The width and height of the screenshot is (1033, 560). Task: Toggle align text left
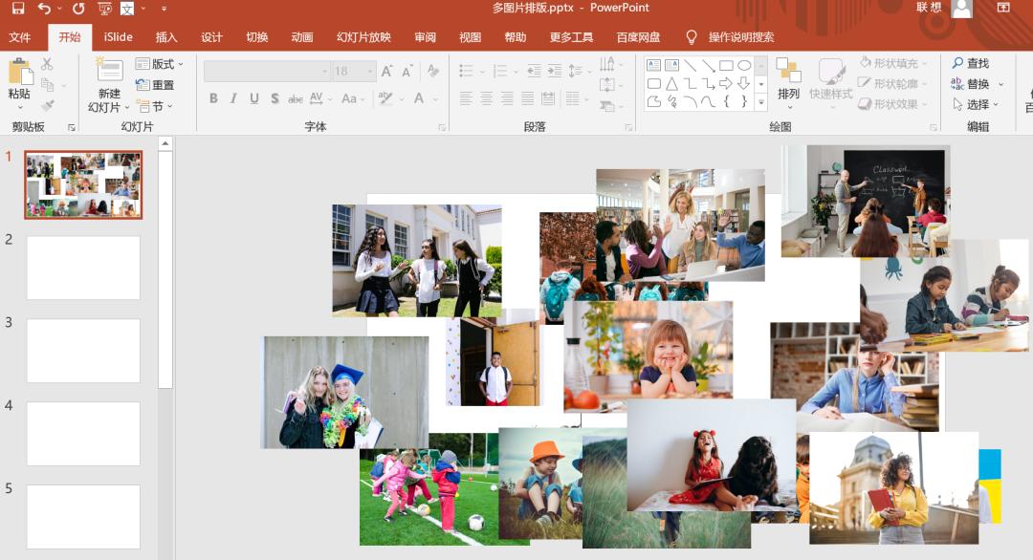pos(466,98)
